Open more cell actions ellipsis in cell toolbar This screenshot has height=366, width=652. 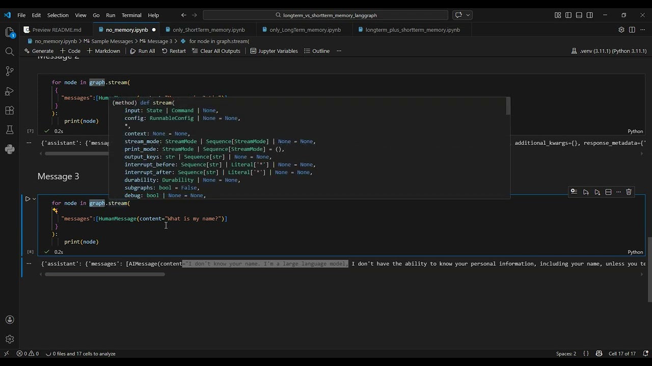tap(618, 192)
